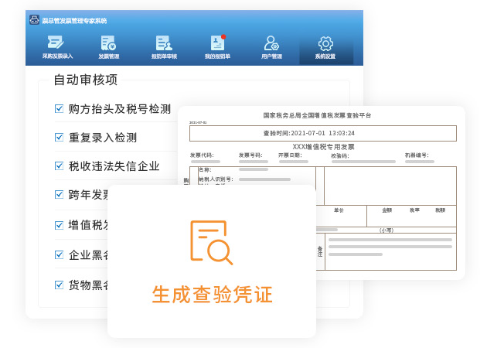Click 生成查验凭证 orange text
Screen dimensions: 487x348
[212, 295]
